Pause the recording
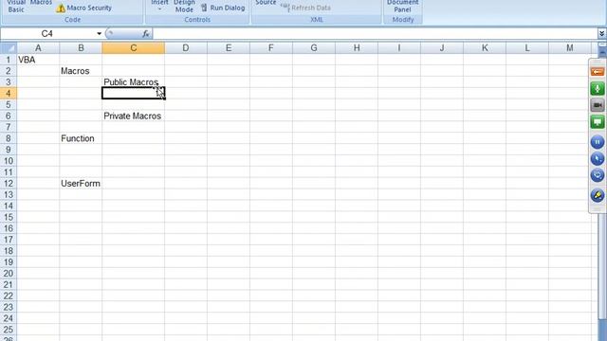This screenshot has width=607, height=341. [x=598, y=142]
